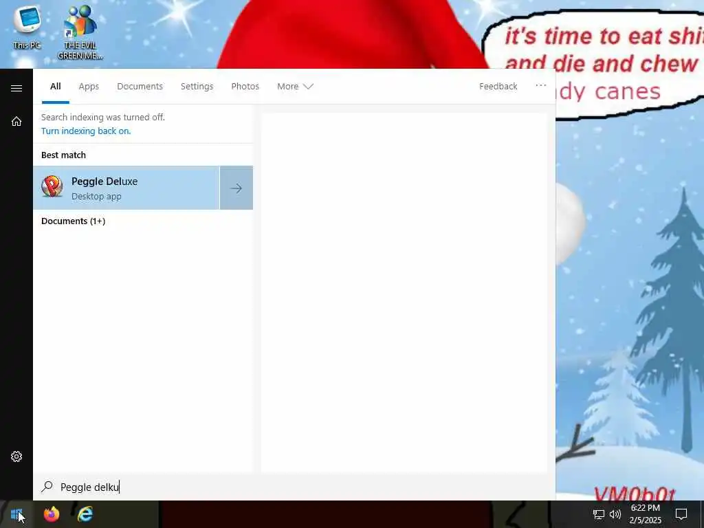The image size is (704, 528).
Task: Click the magnifier icon in search box
Action: click(x=47, y=487)
